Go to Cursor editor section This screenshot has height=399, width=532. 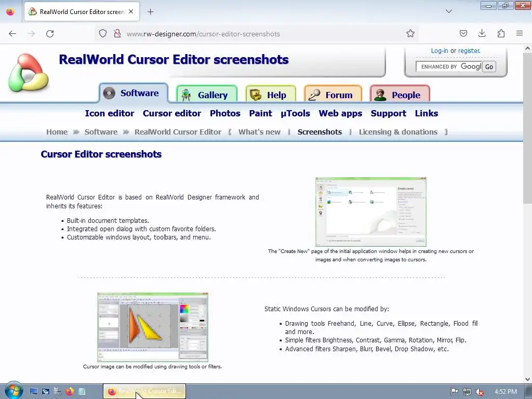click(171, 113)
